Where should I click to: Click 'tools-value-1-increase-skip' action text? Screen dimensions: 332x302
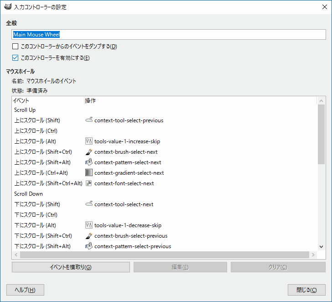click(x=127, y=141)
